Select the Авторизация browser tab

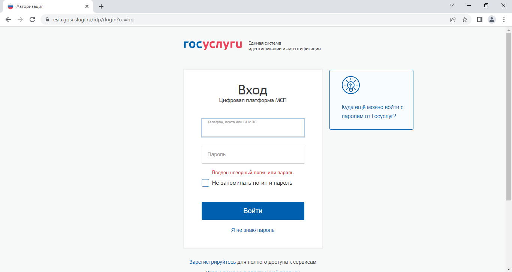point(48,6)
